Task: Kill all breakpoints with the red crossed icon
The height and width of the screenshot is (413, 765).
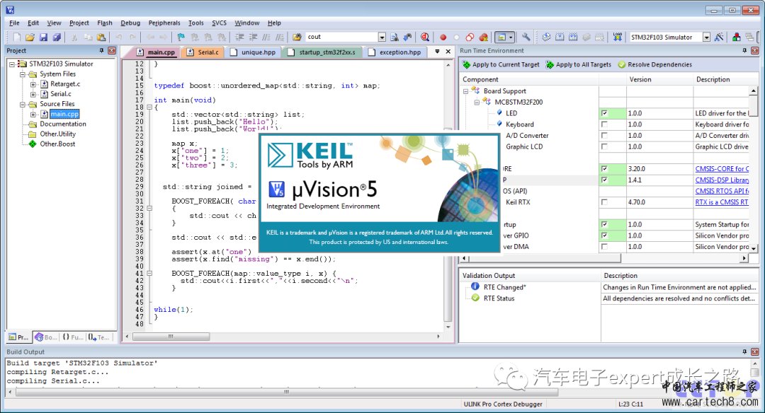Action: coord(483,37)
